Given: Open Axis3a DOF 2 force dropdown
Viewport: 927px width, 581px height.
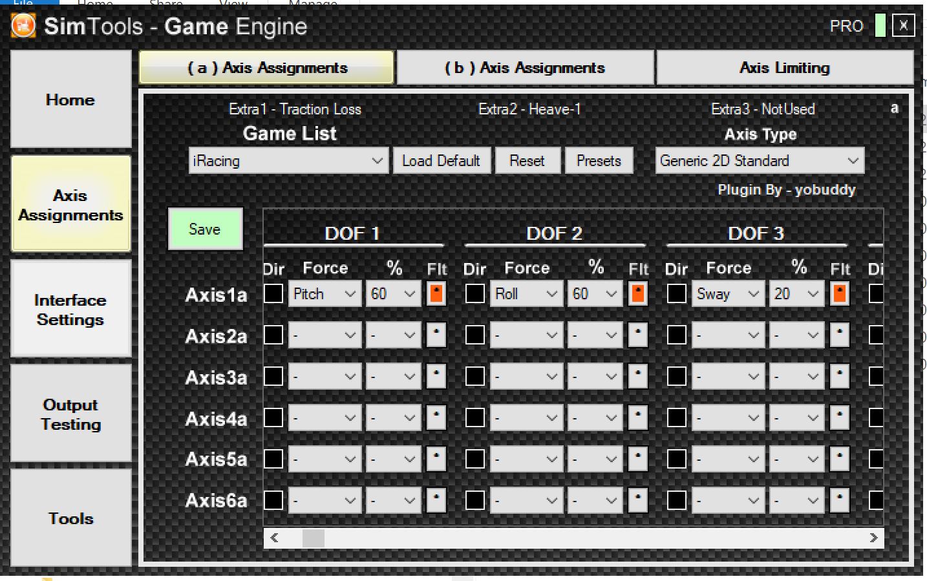Looking at the screenshot, I should coord(526,377).
